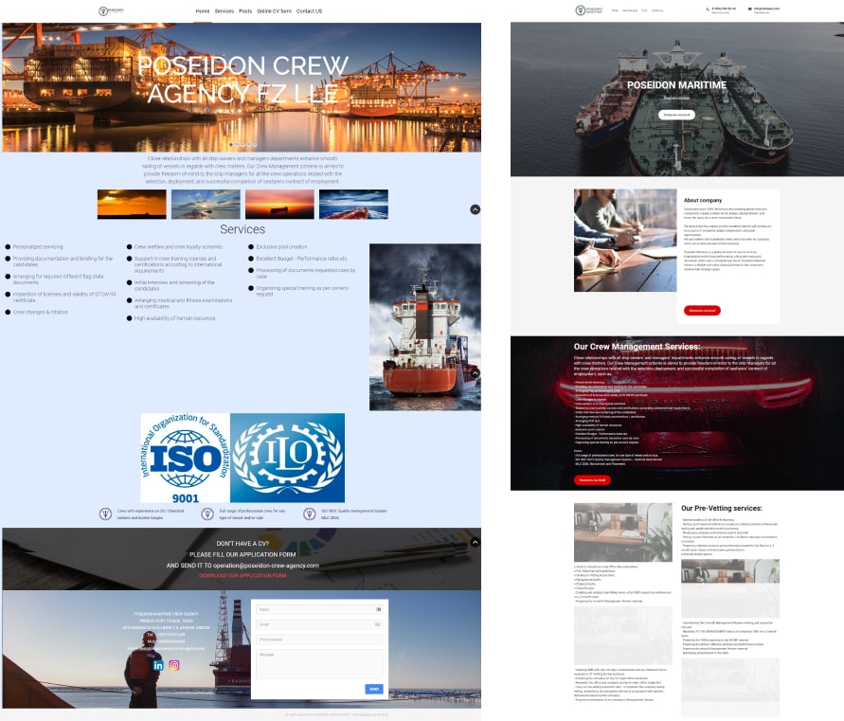Click red button in About company card
The width and height of the screenshot is (844, 721).
coord(704,311)
